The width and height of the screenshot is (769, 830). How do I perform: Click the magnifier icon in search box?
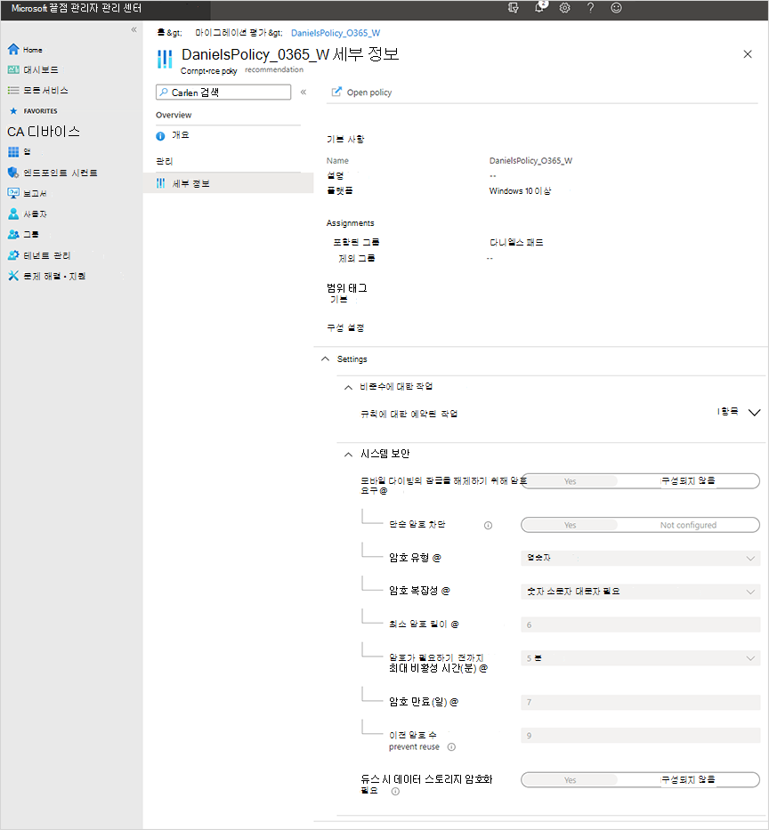(164, 93)
